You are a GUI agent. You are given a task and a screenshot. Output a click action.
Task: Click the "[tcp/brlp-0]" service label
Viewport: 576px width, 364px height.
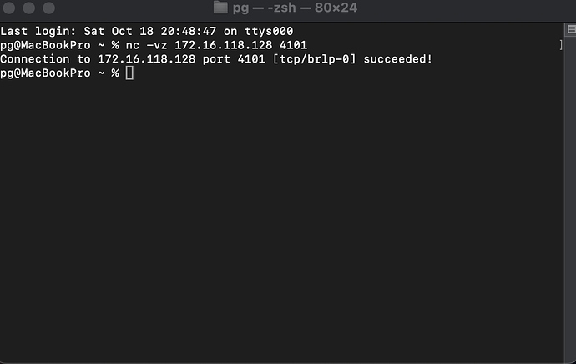point(317,59)
